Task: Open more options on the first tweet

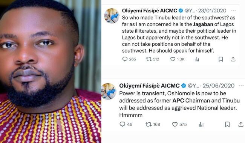Action: click(233, 11)
